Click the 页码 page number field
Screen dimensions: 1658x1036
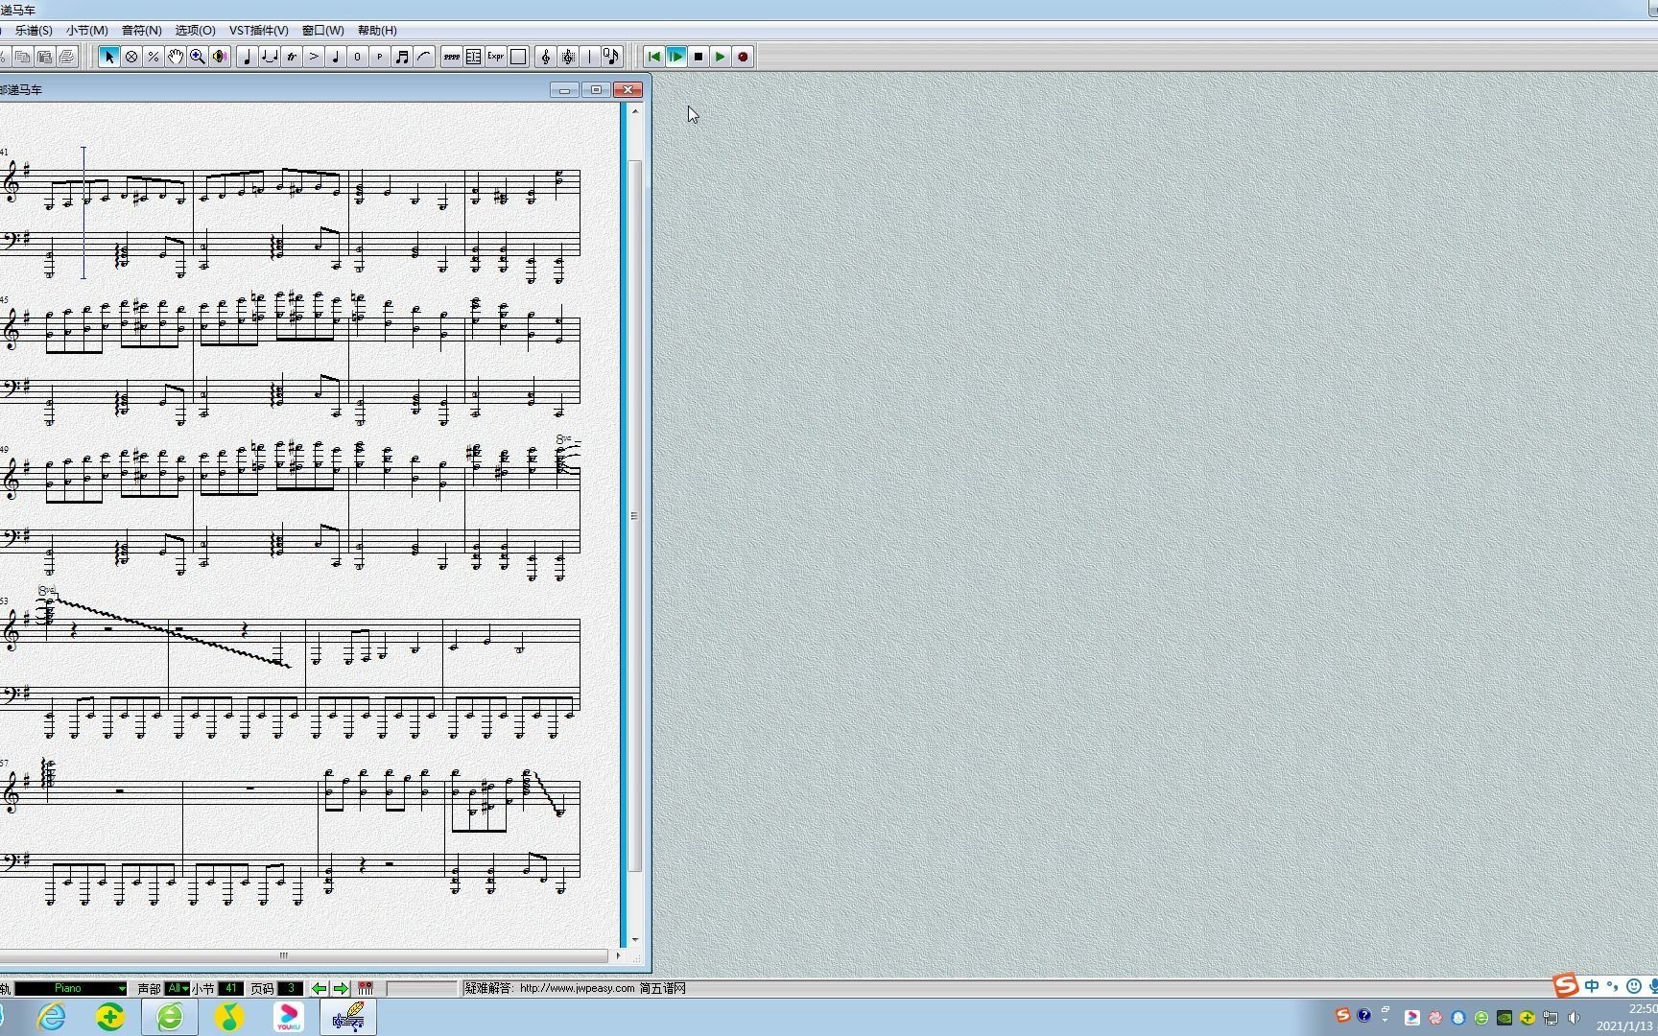click(x=291, y=988)
